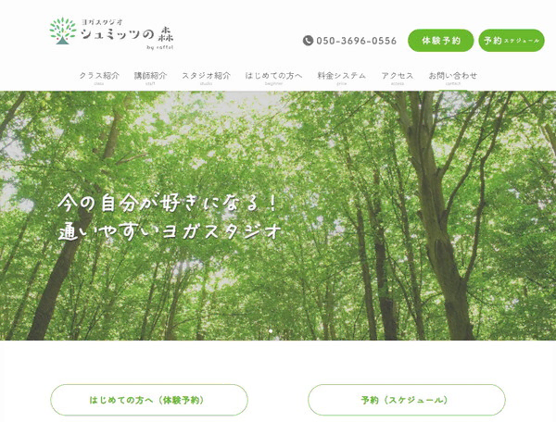Click the tree logo icon in the header
The width and height of the screenshot is (556, 422).
(x=63, y=31)
